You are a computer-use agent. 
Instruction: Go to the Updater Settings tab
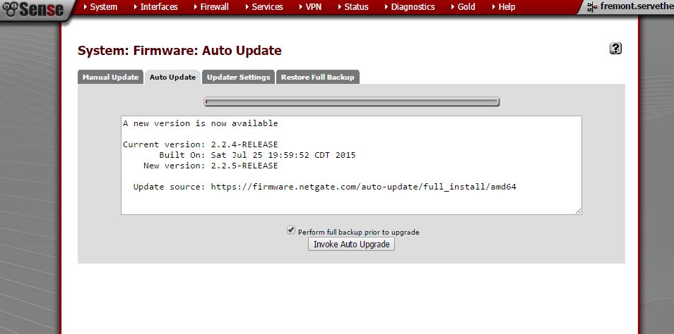point(239,78)
